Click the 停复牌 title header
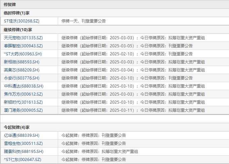This screenshot has height=164, width=229. 10,4
